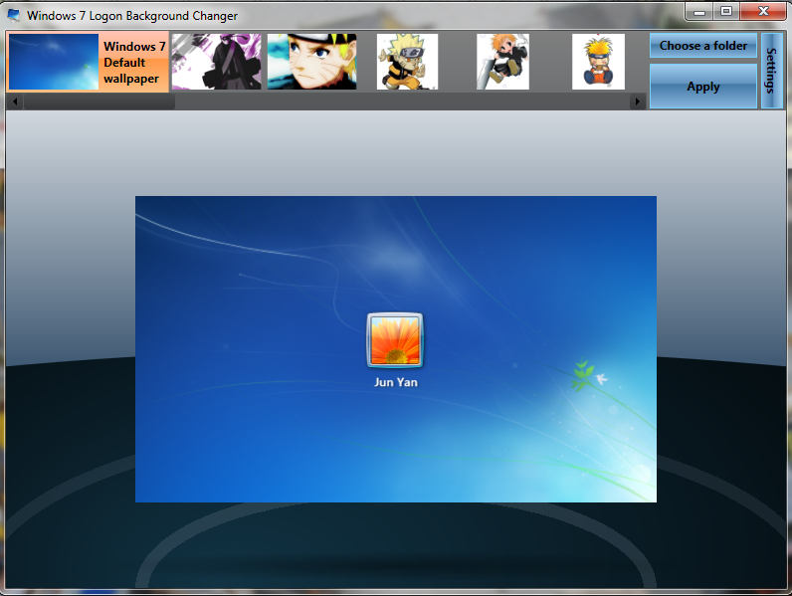Viewport: 792px width, 596px height.
Task: Apply the selected logon background
Action: (703, 87)
